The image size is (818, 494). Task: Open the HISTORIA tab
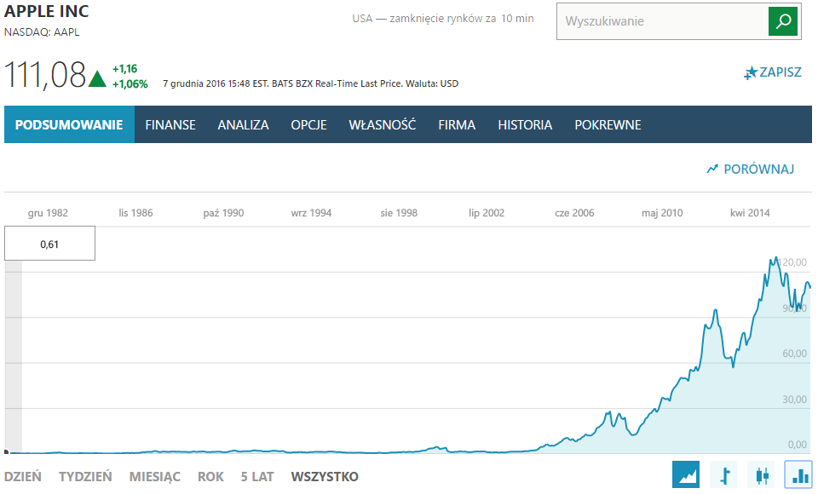point(525,124)
